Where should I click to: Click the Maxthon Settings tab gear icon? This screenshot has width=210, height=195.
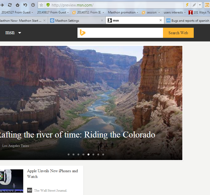click(x=52, y=20)
